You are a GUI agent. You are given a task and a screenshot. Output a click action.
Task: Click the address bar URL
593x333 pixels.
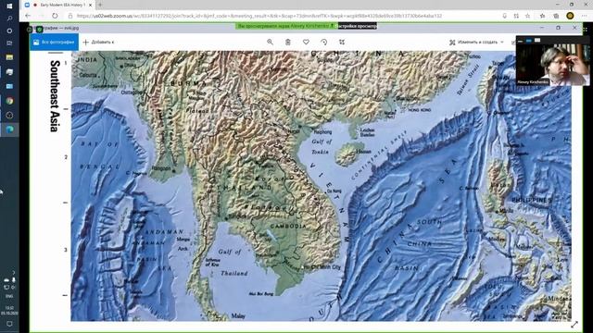click(259, 16)
